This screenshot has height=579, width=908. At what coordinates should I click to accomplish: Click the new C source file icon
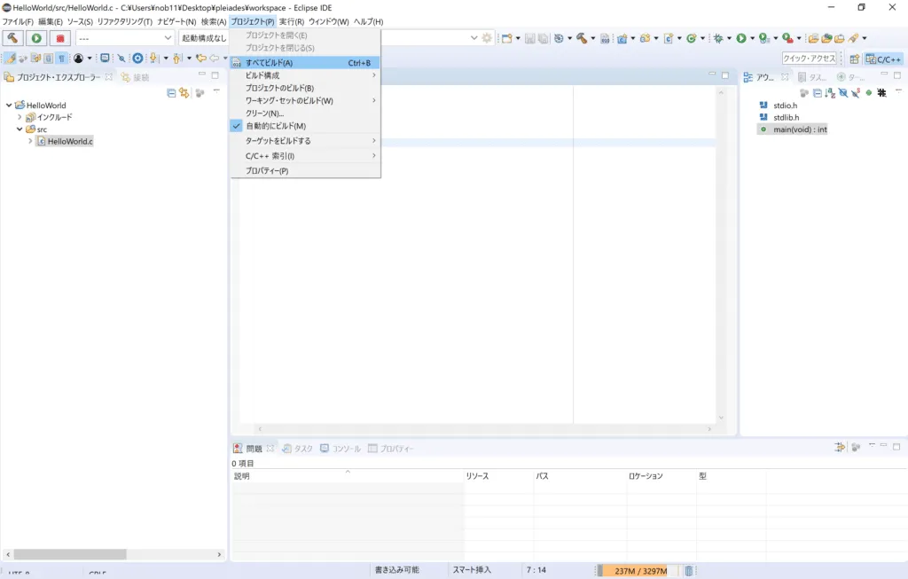pos(669,38)
